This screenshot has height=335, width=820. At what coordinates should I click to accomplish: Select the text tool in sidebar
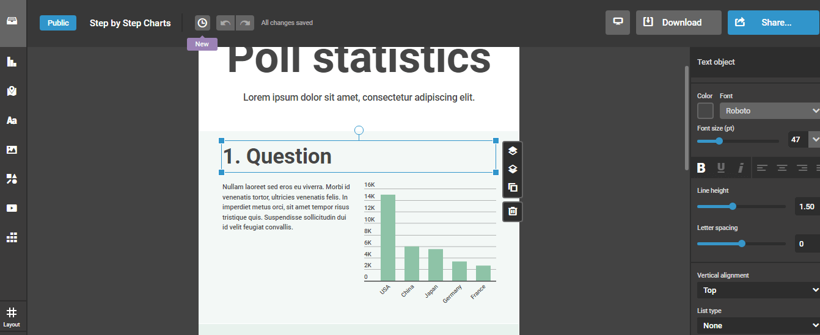click(x=12, y=120)
